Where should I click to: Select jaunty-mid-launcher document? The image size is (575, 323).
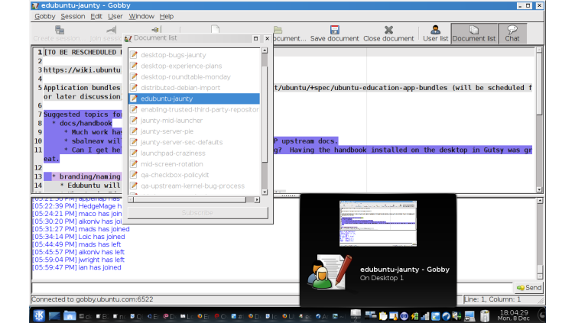tap(194, 121)
